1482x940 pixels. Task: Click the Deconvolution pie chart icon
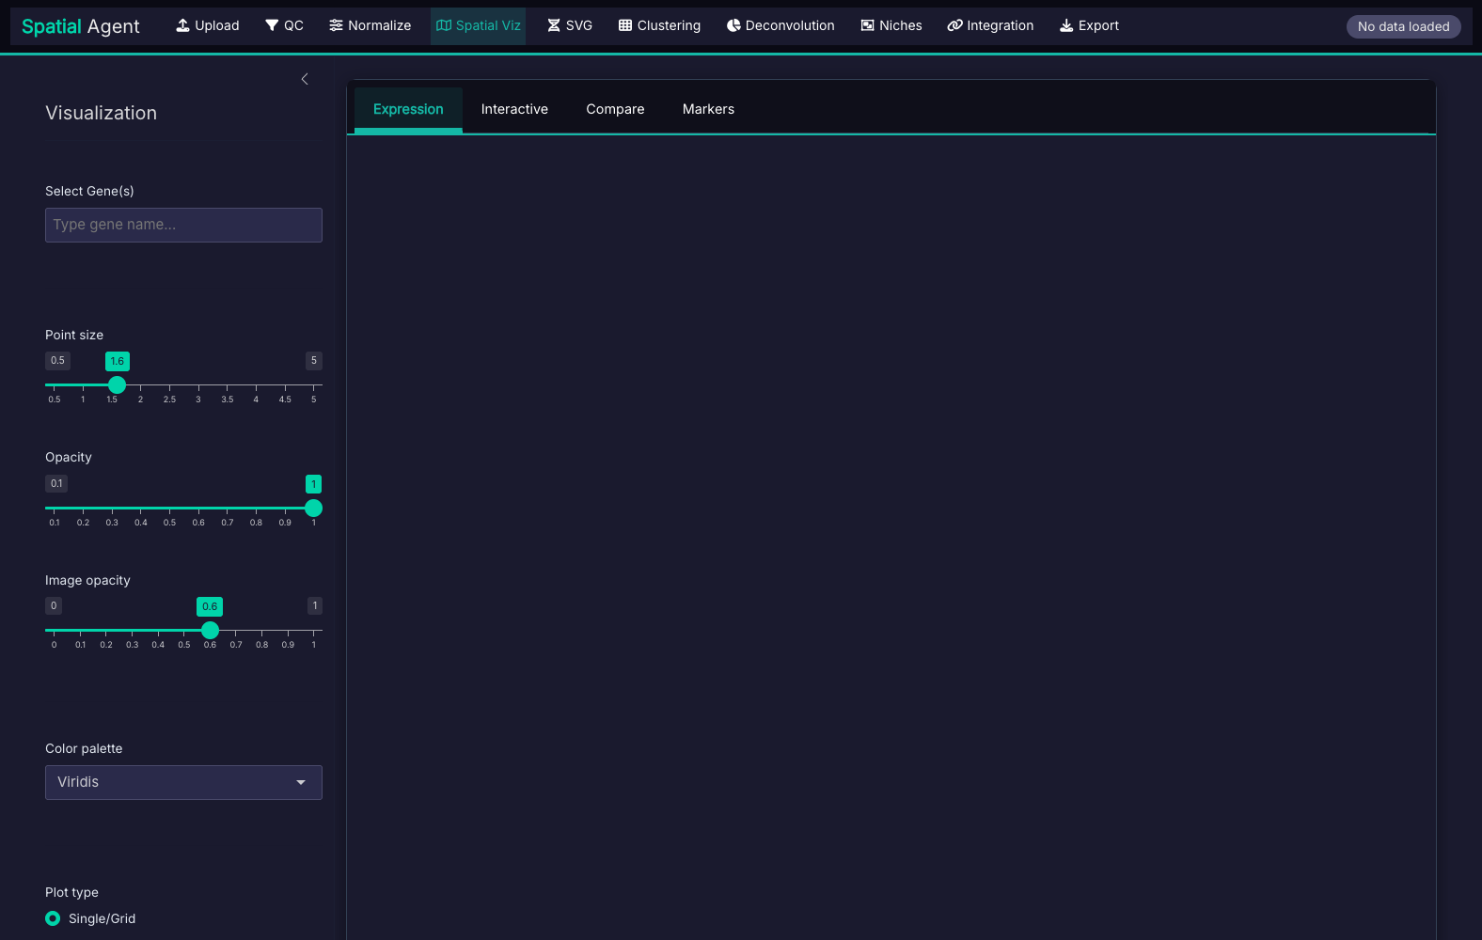[733, 25]
